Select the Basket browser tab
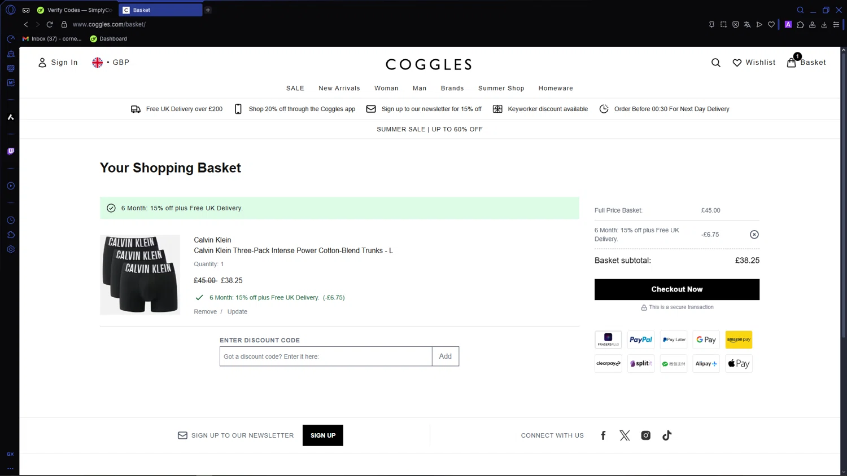This screenshot has width=847, height=476. coord(160,10)
